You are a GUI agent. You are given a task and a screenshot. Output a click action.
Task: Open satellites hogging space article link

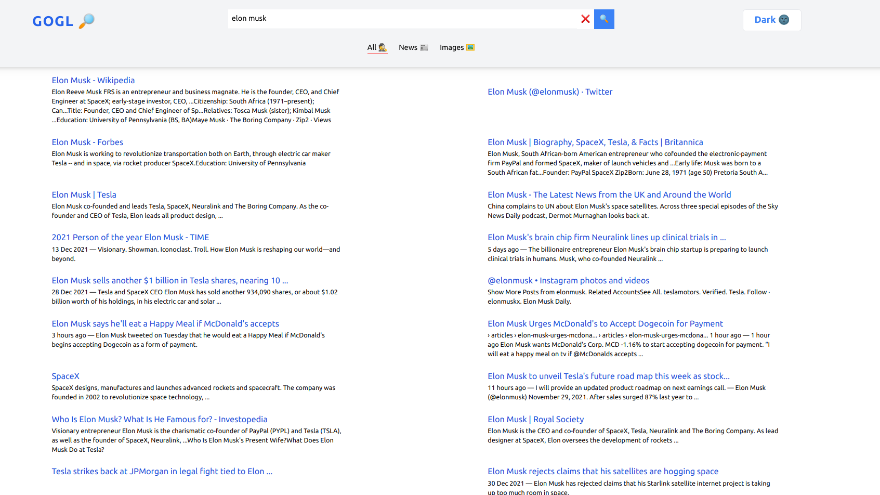click(603, 471)
